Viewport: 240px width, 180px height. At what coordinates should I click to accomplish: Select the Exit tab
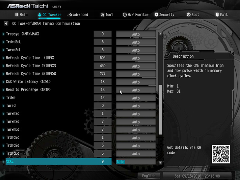(222, 15)
